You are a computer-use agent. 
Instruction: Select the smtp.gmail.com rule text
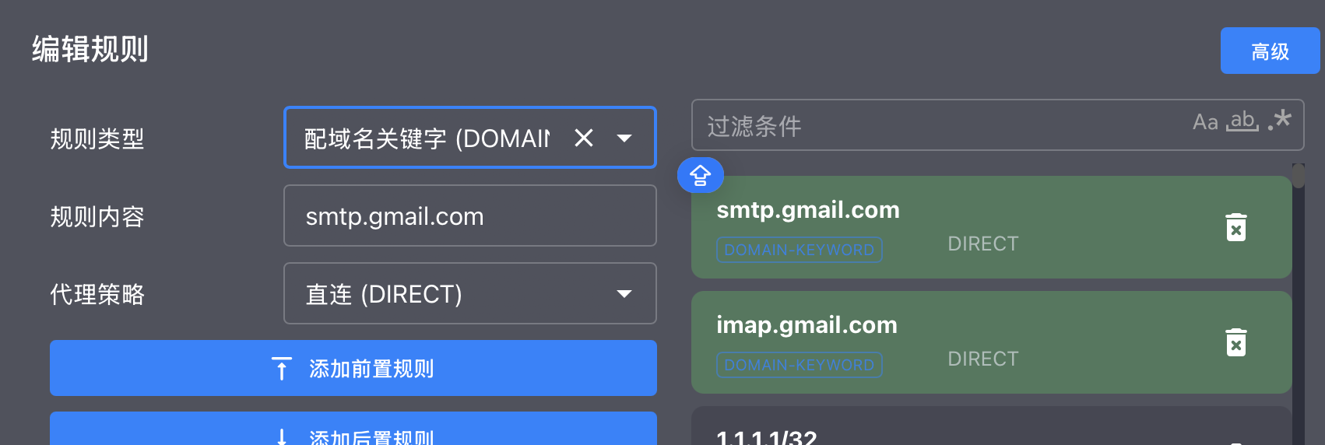tap(808, 210)
